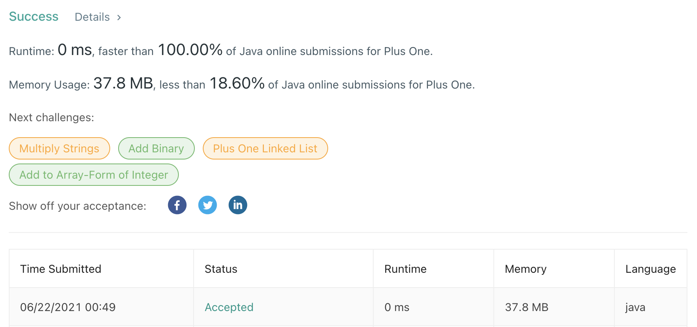Click the 0 ms runtime cell
697x327 pixels.
[397, 307]
